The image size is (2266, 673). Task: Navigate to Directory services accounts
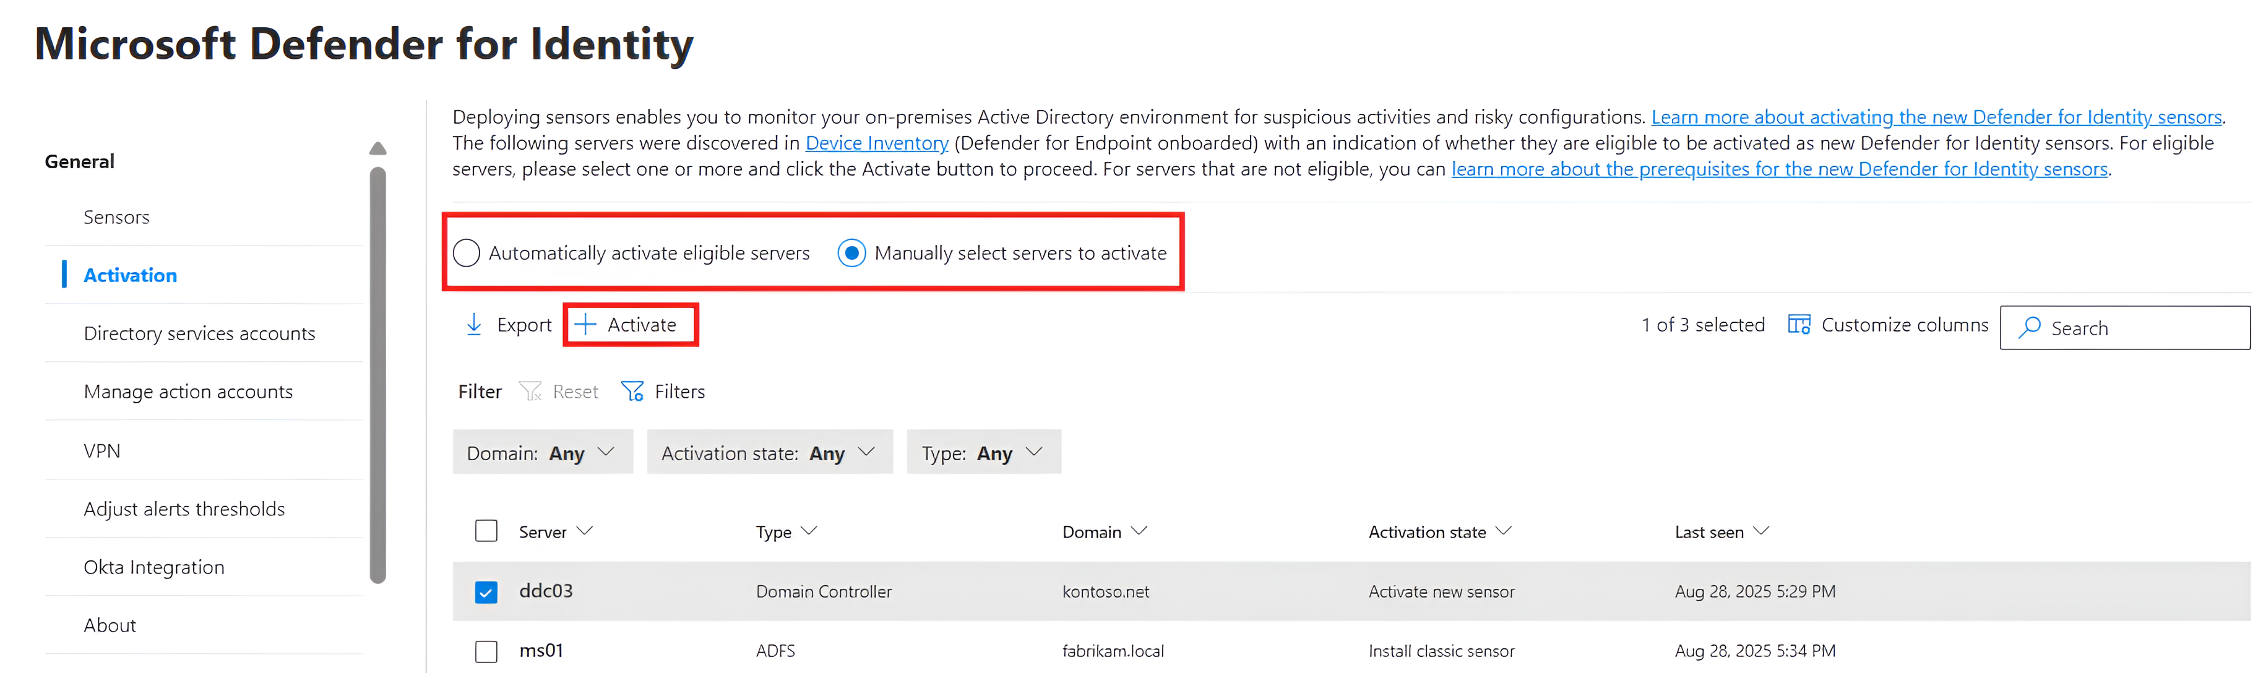200,333
